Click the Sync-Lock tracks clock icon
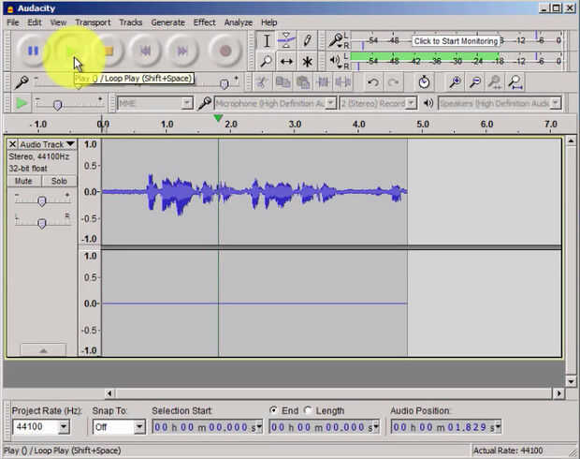580x459 pixels. point(424,82)
